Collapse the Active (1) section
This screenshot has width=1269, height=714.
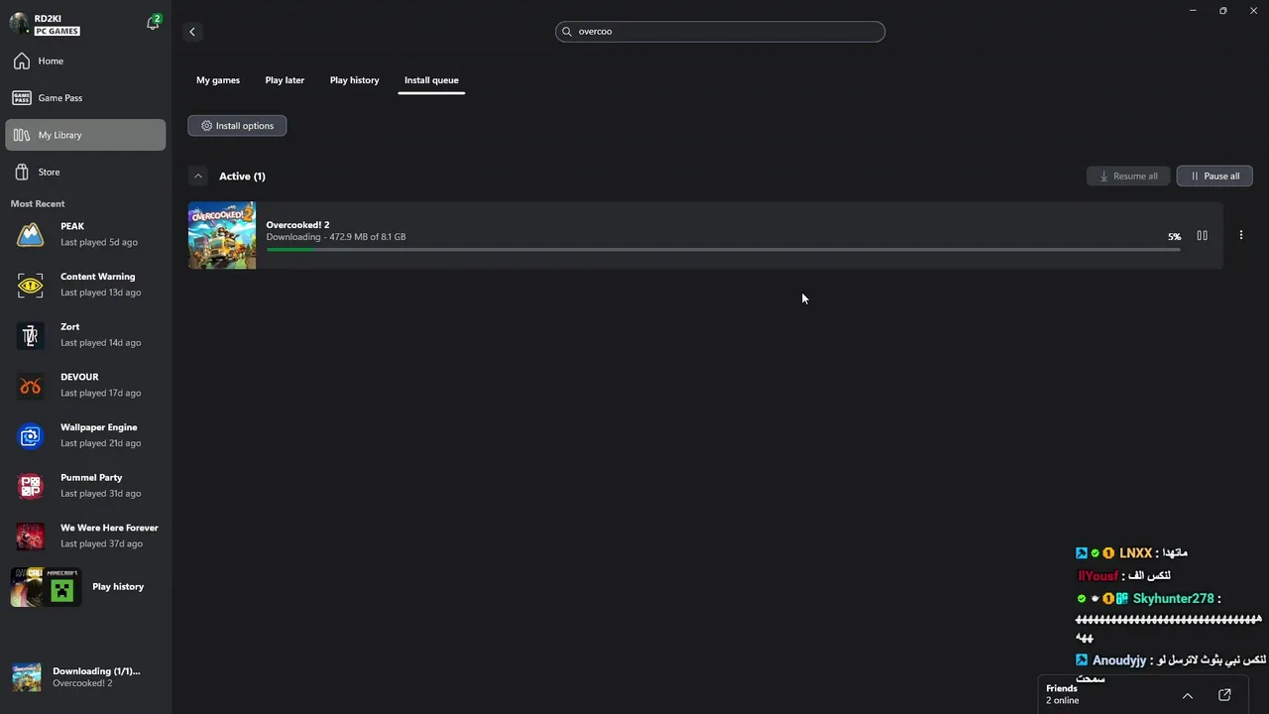point(198,177)
